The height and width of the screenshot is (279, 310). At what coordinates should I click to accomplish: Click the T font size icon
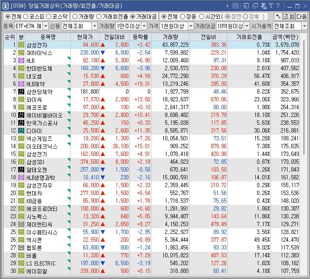tap(271, 6)
